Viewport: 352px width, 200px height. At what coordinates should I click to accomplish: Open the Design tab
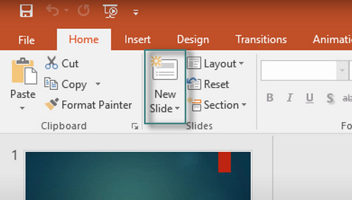click(193, 39)
